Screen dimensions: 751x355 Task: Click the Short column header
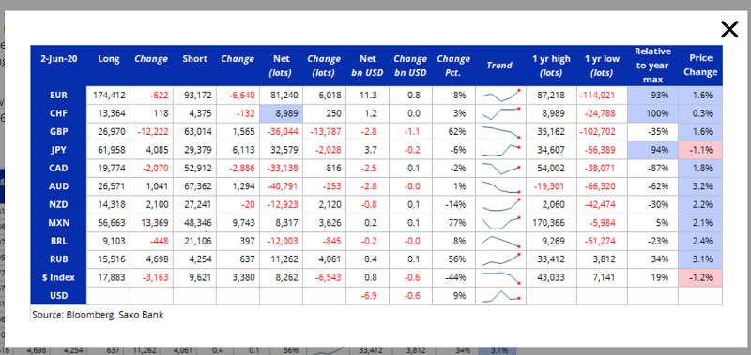tap(194, 59)
